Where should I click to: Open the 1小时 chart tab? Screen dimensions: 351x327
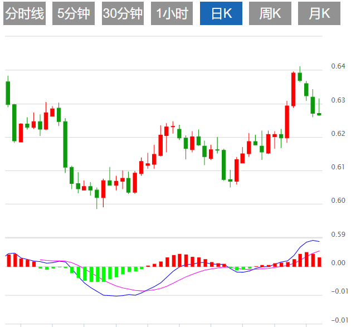click(x=172, y=13)
